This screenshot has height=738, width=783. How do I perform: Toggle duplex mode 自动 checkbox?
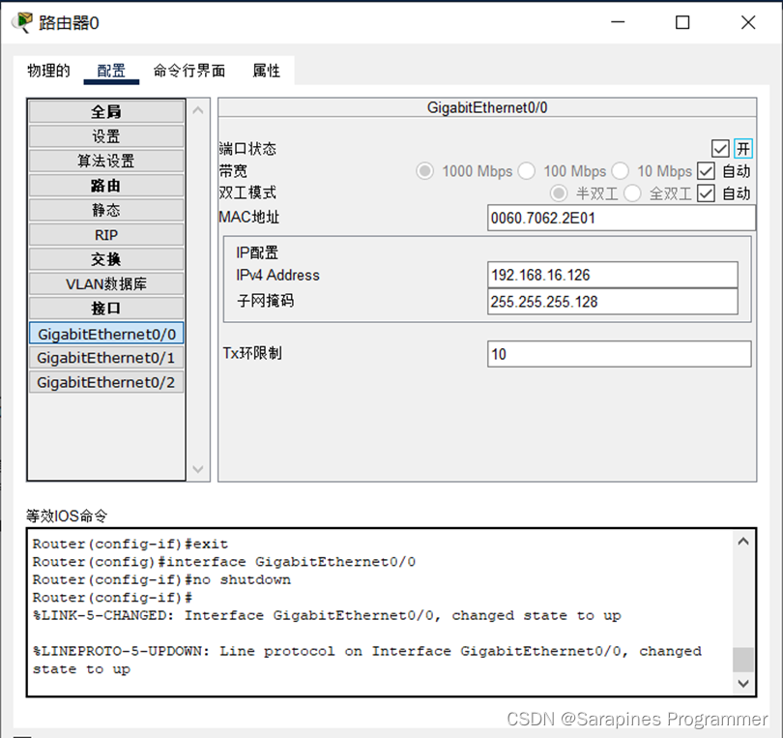pos(706,192)
